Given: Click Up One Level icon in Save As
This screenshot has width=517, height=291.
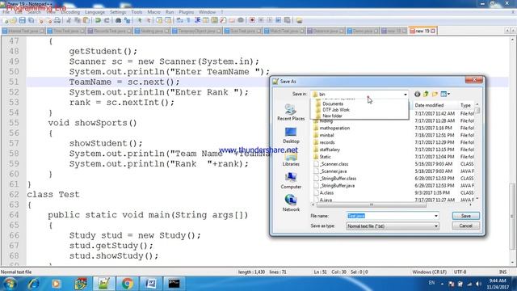Looking at the screenshot, I should pos(426,94).
